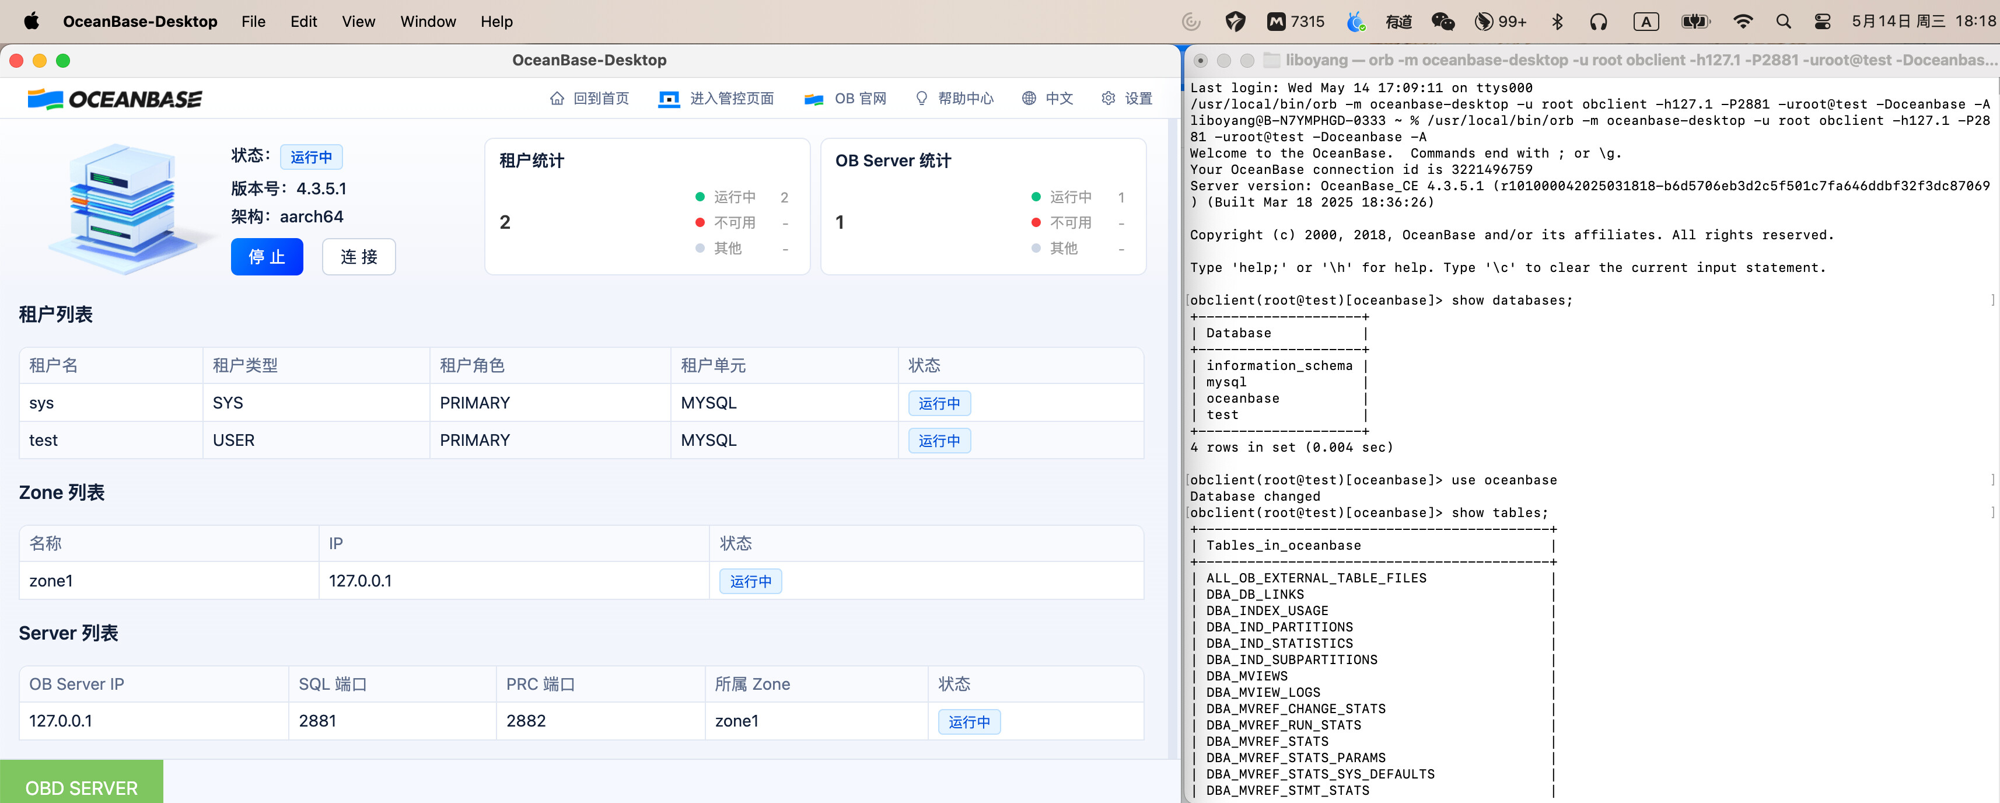Click information_schema row in terminal
Image resolution: width=2000 pixels, height=803 pixels.
[x=1279, y=366]
